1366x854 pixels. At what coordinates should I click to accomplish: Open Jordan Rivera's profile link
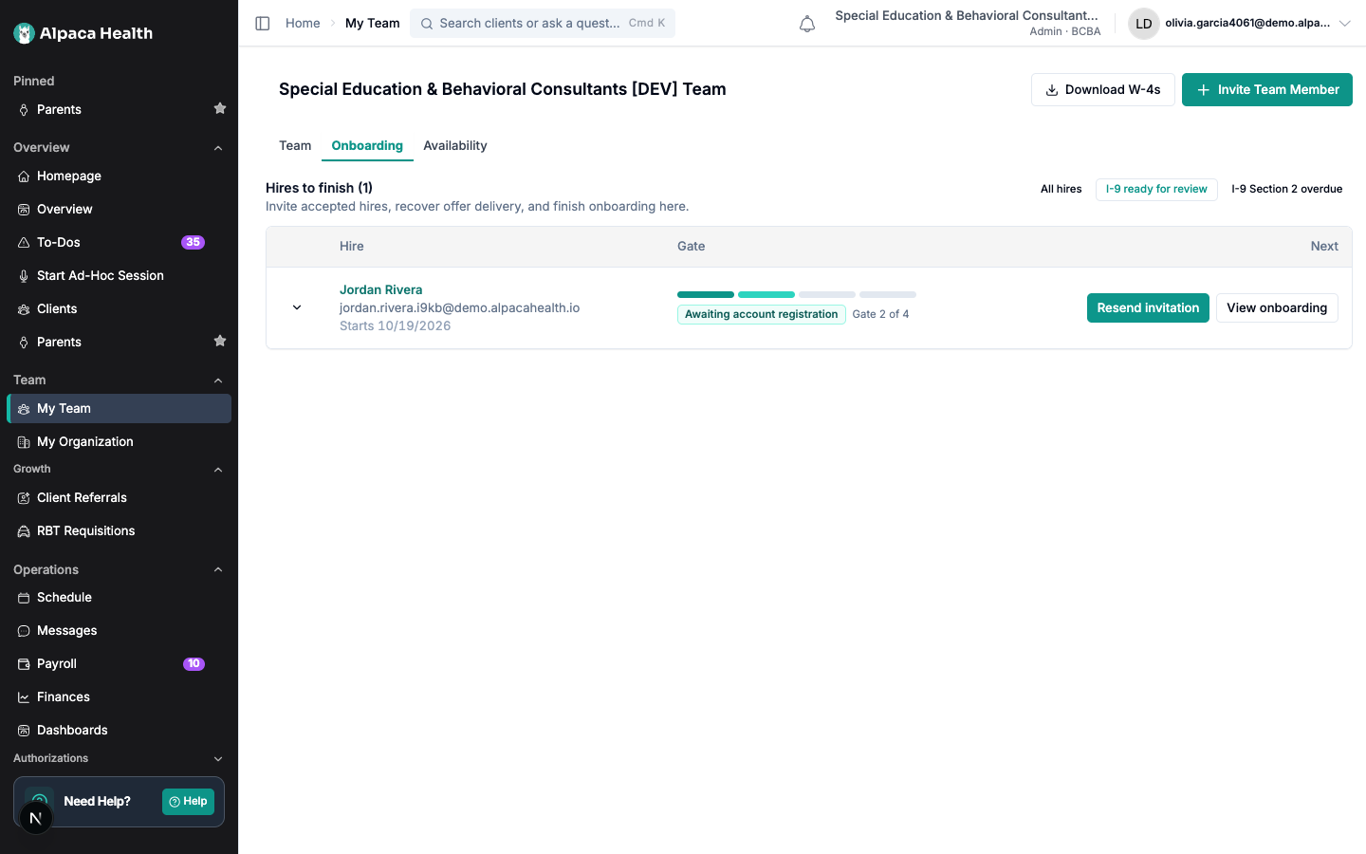pyautogui.click(x=381, y=289)
